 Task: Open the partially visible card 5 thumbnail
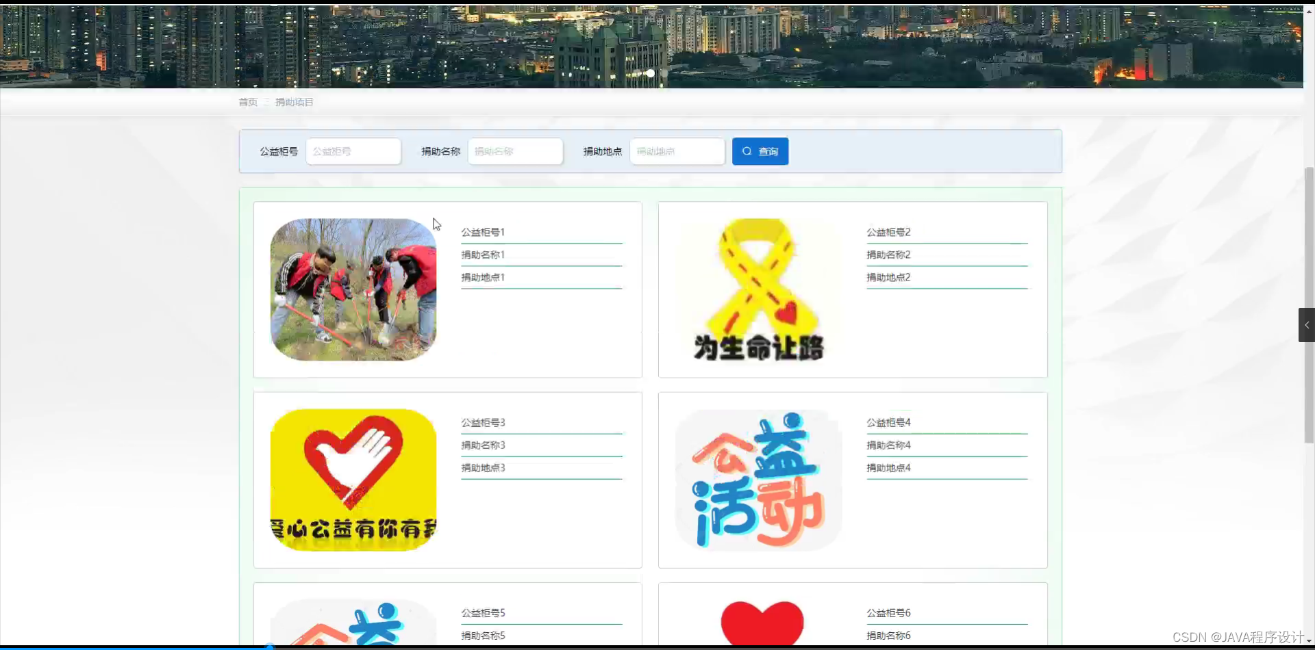point(353,623)
